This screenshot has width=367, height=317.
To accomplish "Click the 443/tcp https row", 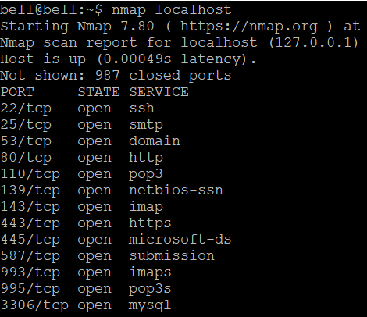I will point(86,223).
